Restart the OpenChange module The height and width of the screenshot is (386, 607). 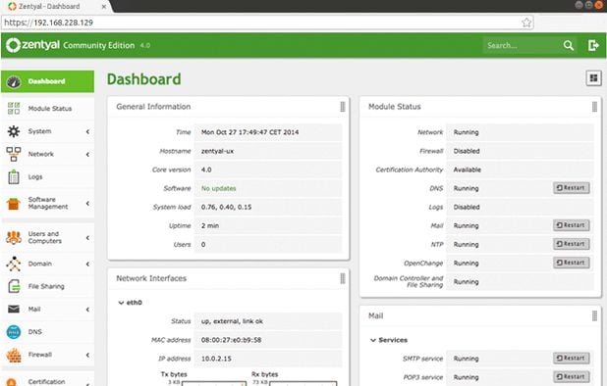[572, 263]
